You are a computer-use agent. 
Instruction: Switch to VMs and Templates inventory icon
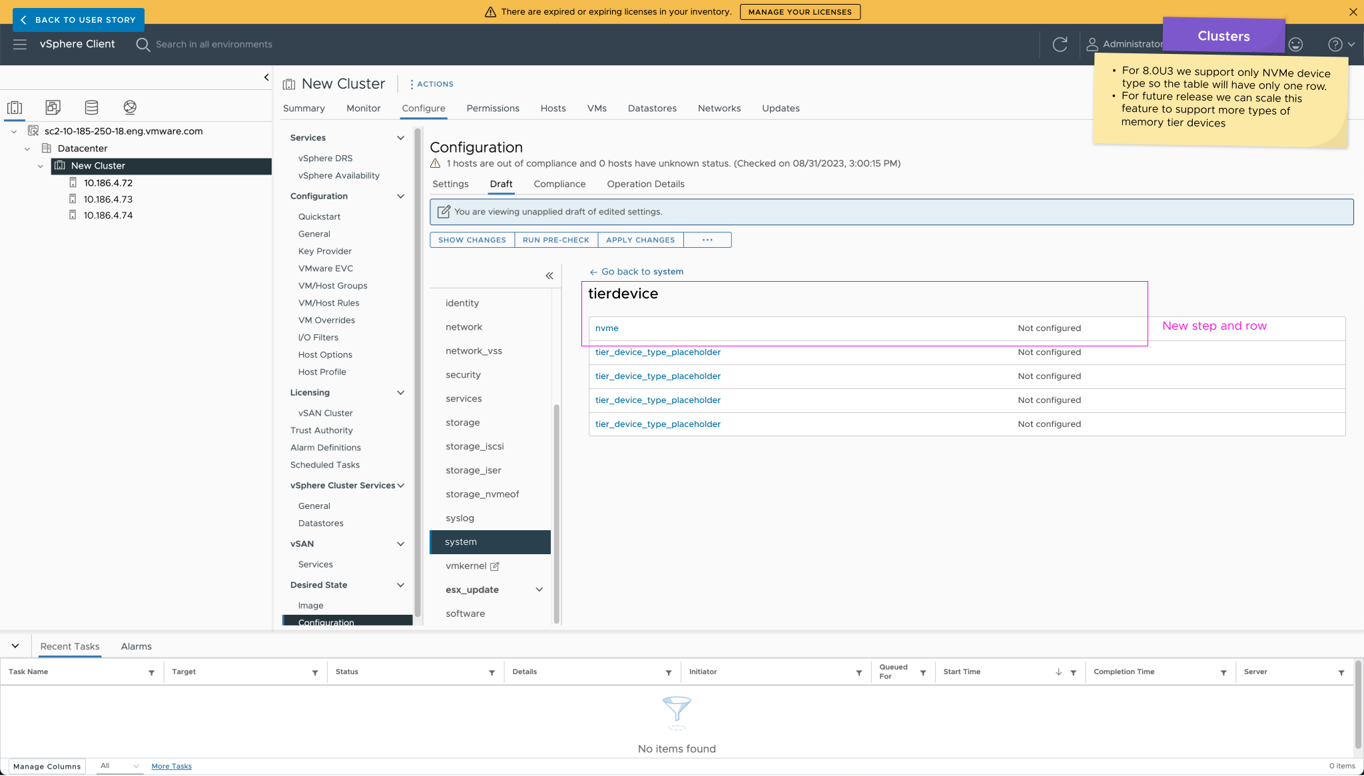(x=53, y=107)
